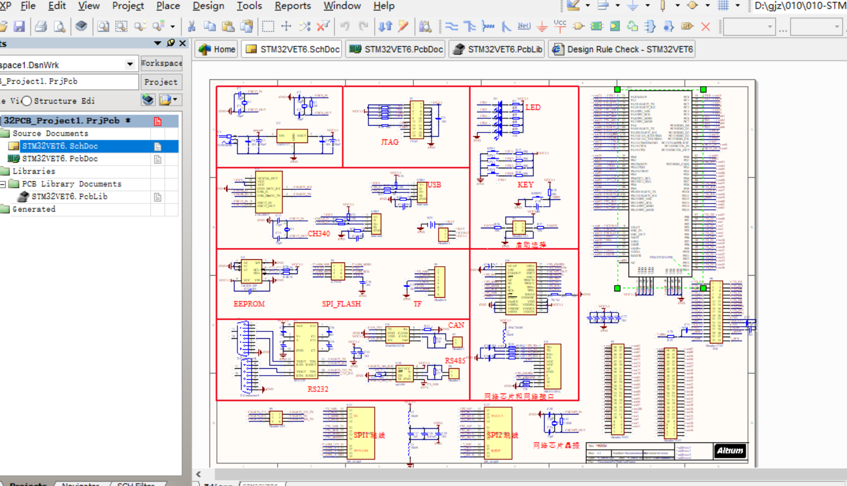The width and height of the screenshot is (847, 486).
Task: Click the Cut scissors icon
Action: 191,26
